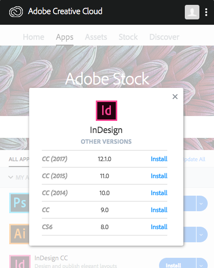
Task: Open the user profile avatar
Action: 192,12
